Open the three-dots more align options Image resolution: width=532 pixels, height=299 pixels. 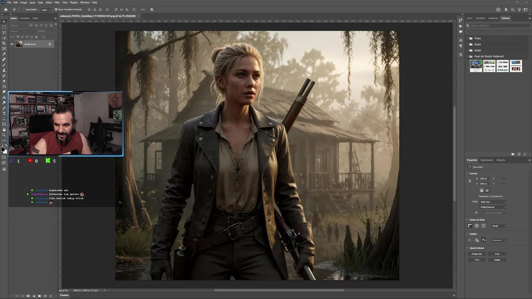pyautogui.click(x=143, y=9)
